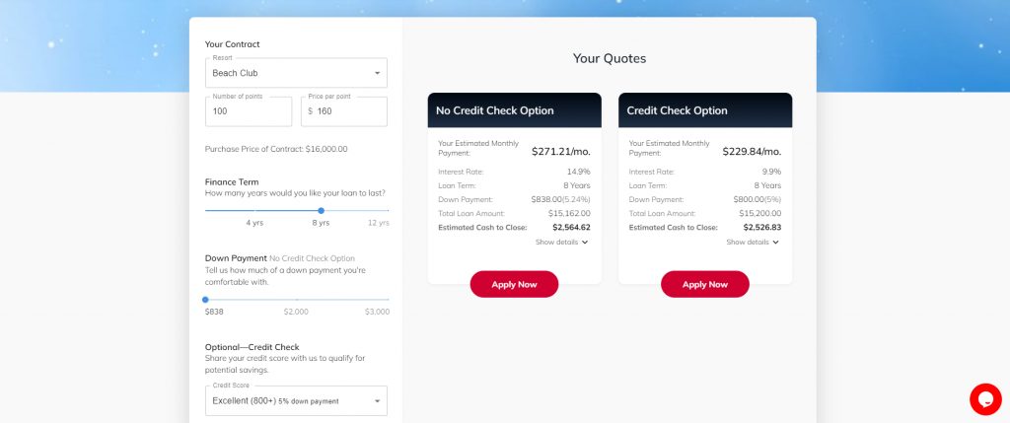Viewport: 1010px width, 423px height.
Task: Expand Show details under No Credit Check
Action: (x=561, y=242)
